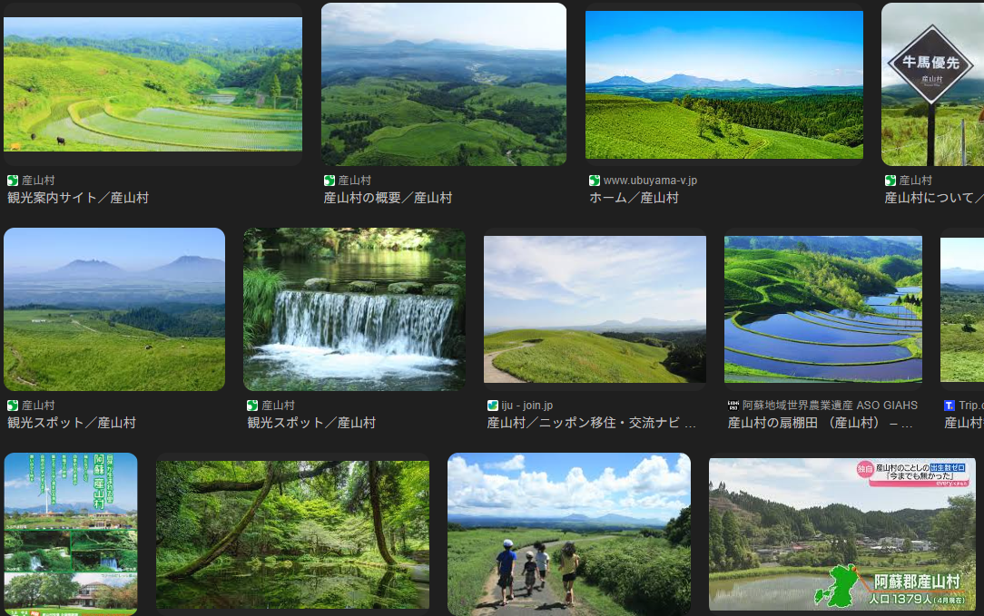Viewport: 984px width, 616px height.
Task: Open the blue terraced rice paddies image
Action: 822,309
